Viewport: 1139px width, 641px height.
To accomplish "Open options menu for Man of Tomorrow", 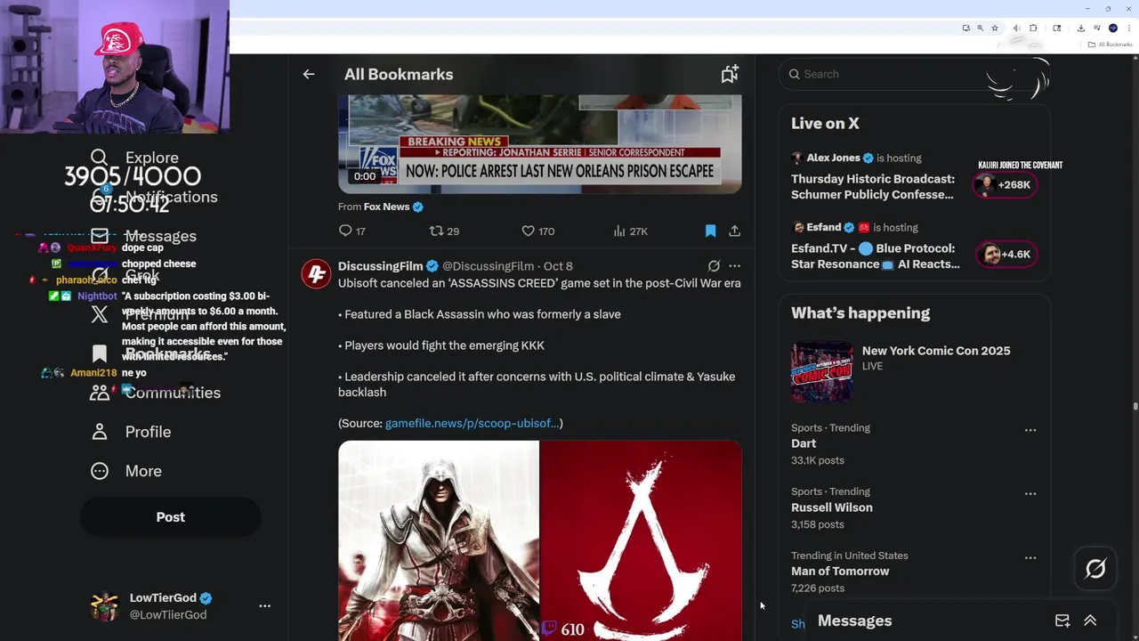I will [x=1030, y=558].
